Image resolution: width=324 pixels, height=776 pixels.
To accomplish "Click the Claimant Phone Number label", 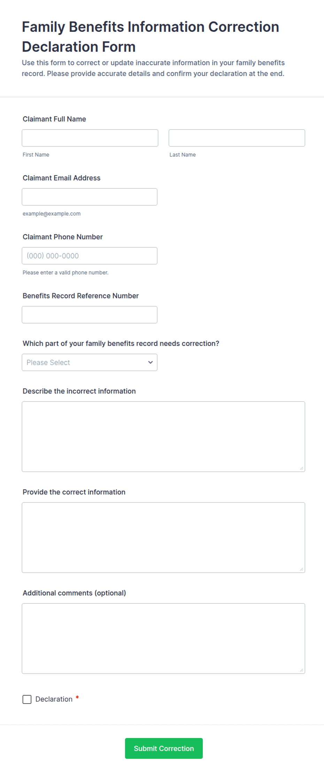I will tap(63, 237).
